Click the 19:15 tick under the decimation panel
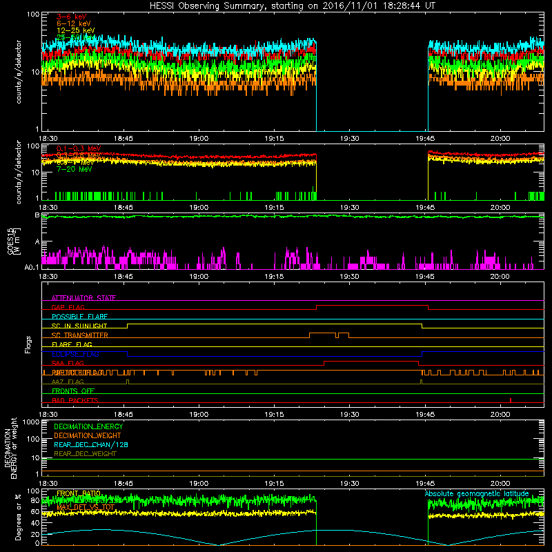Screen dimensions: 552x552 point(274,484)
